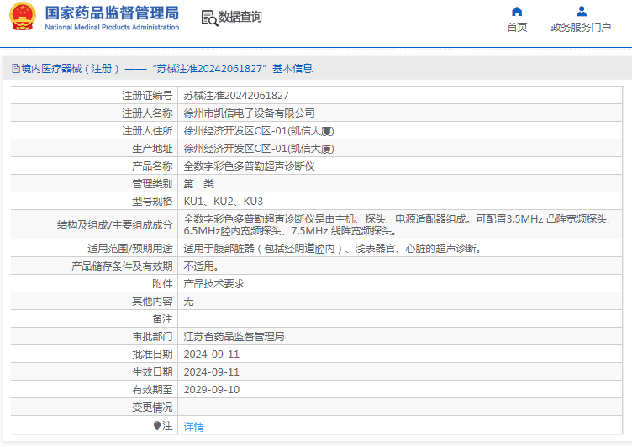Click the document icon before 境内医疗器械
Image resolution: width=632 pixels, height=447 pixels.
16,69
